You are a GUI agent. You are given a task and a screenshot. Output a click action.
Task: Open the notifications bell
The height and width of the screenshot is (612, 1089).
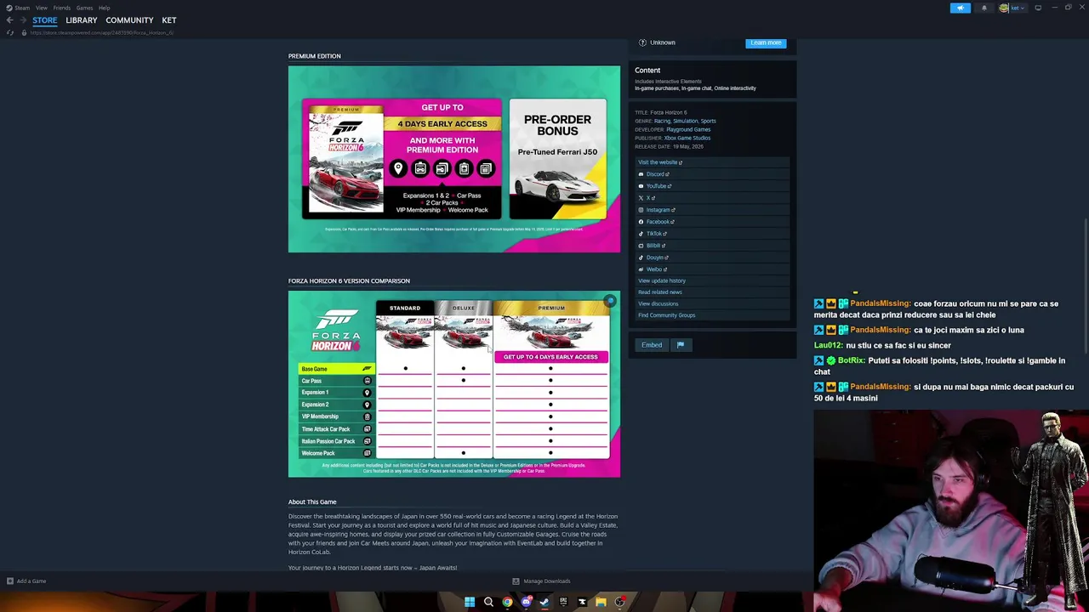[984, 8]
